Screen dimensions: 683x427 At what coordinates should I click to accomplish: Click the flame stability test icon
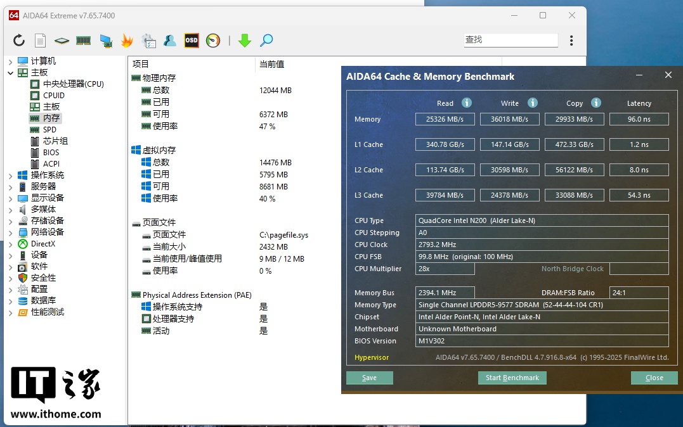(127, 41)
